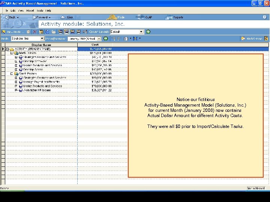Select the Develop Software row
The image size is (270, 202).
click(x=35, y=61)
